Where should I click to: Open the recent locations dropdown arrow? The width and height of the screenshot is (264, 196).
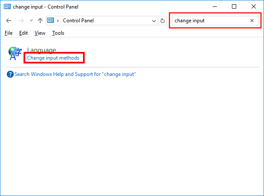pos(31,21)
